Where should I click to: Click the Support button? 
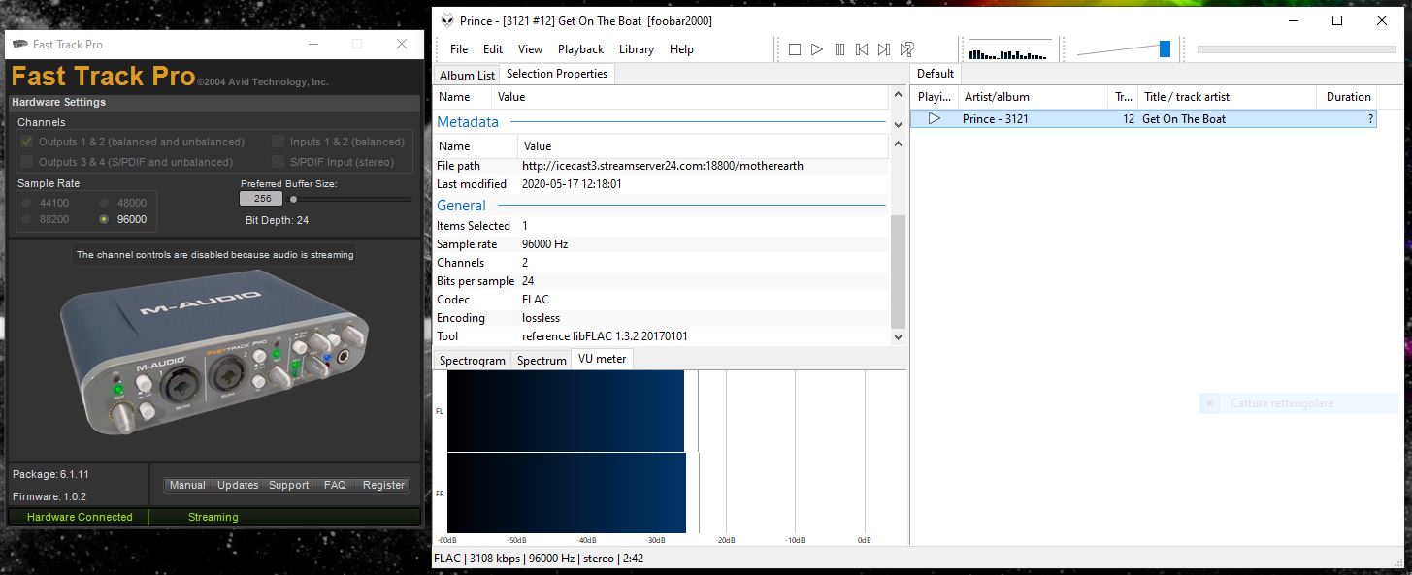tap(289, 485)
